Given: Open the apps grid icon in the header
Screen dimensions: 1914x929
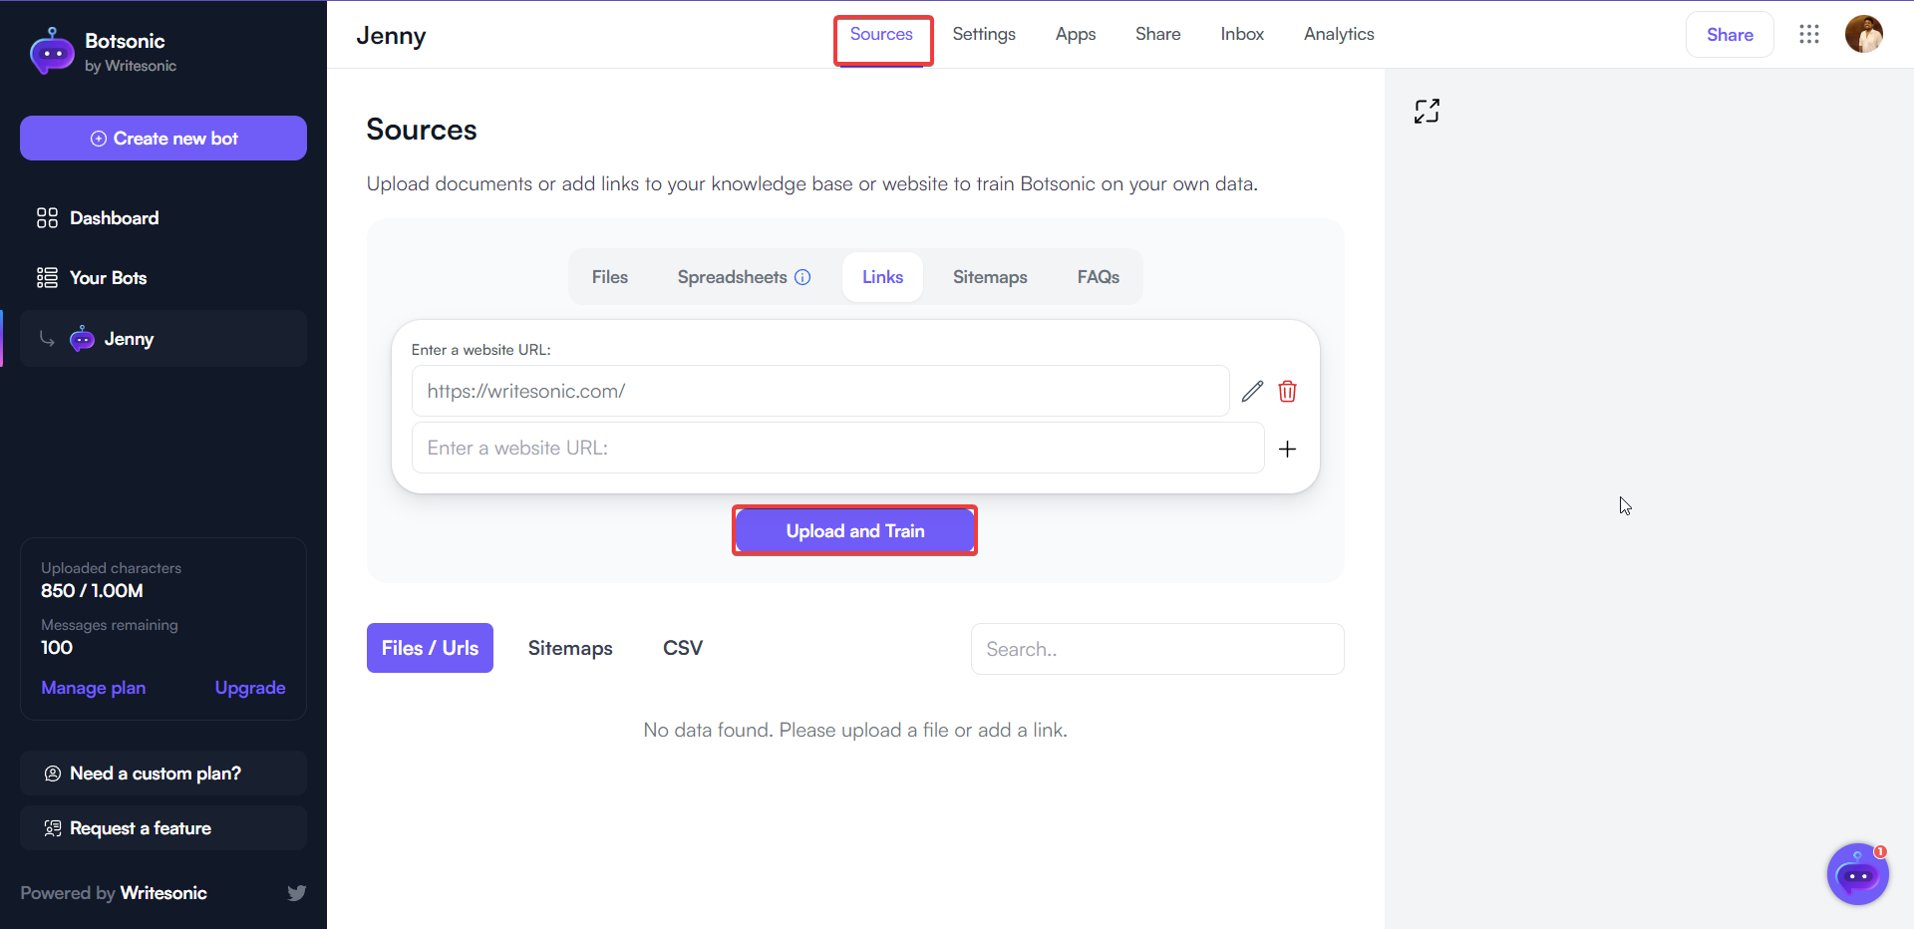Looking at the screenshot, I should tap(1809, 34).
